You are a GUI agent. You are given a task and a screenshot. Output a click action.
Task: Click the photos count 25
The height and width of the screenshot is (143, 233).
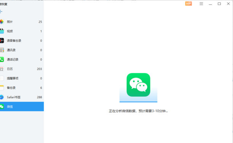(x=40, y=22)
